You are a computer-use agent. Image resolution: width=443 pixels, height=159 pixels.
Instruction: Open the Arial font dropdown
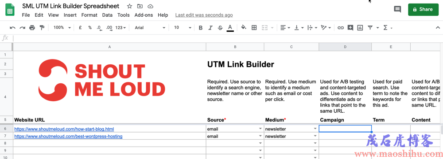pyautogui.click(x=150, y=28)
